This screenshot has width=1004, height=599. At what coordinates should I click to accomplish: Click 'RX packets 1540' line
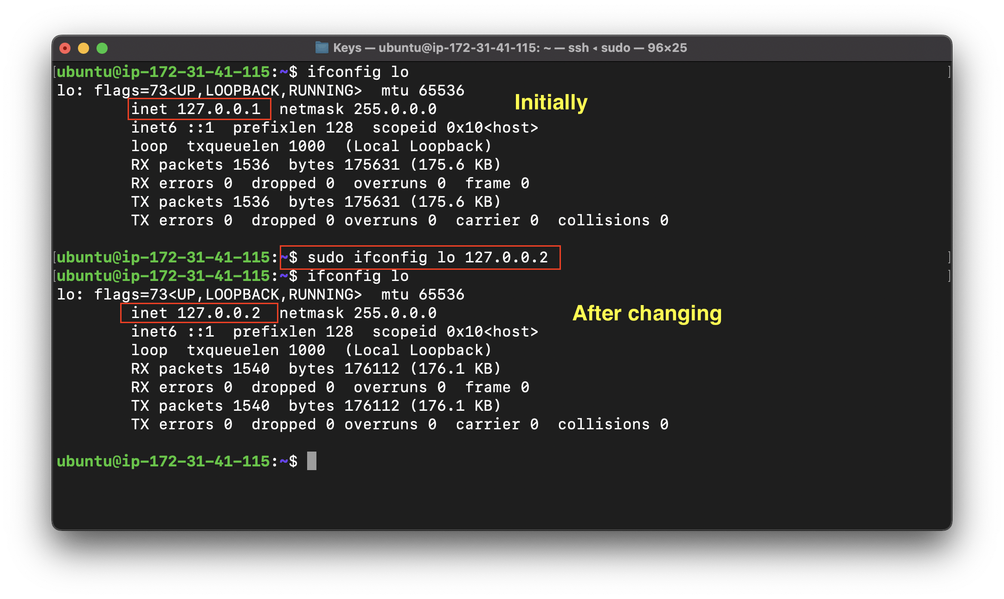tap(316, 369)
